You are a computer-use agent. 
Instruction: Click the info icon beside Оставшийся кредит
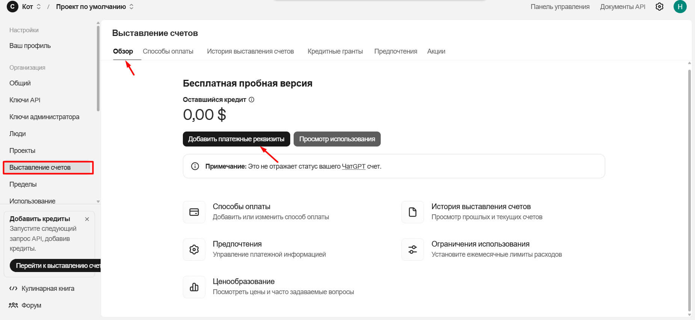pyautogui.click(x=252, y=100)
